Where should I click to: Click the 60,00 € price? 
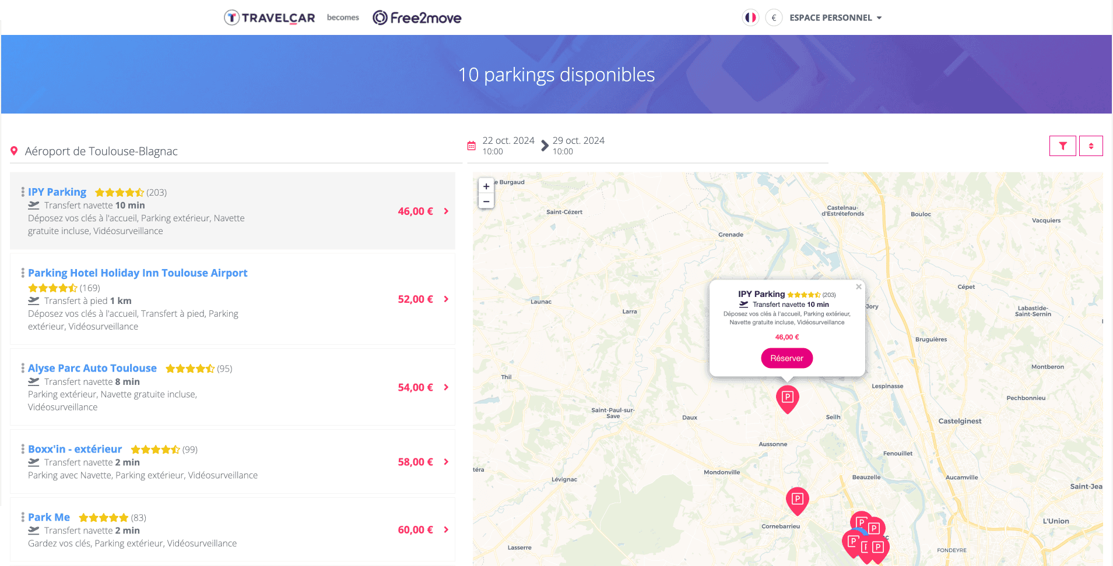(x=415, y=530)
